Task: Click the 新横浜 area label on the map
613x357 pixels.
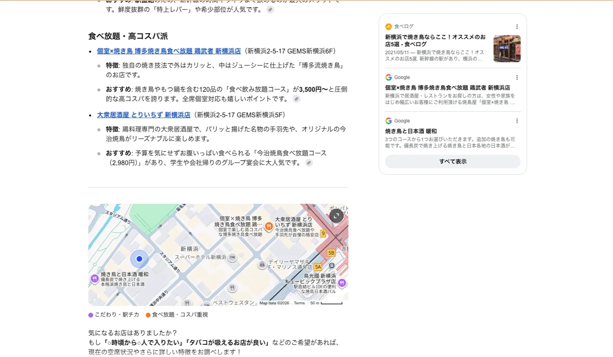Action: tap(189, 249)
